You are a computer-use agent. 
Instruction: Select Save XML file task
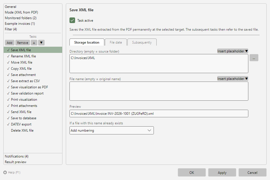pyautogui.click(x=33, y=50)
